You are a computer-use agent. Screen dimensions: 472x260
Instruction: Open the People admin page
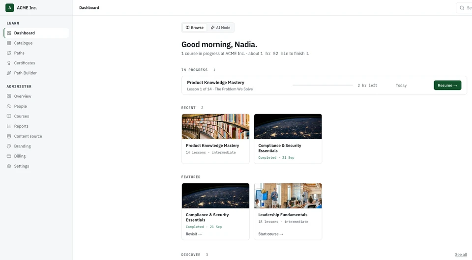click(36, 106)
